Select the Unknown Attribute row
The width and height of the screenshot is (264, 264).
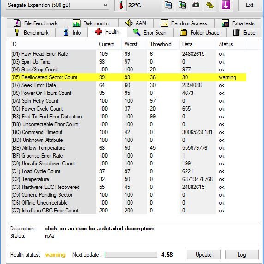[x=128, y=140]
